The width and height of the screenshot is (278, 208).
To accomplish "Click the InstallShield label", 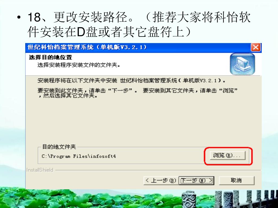I will 40,170.
